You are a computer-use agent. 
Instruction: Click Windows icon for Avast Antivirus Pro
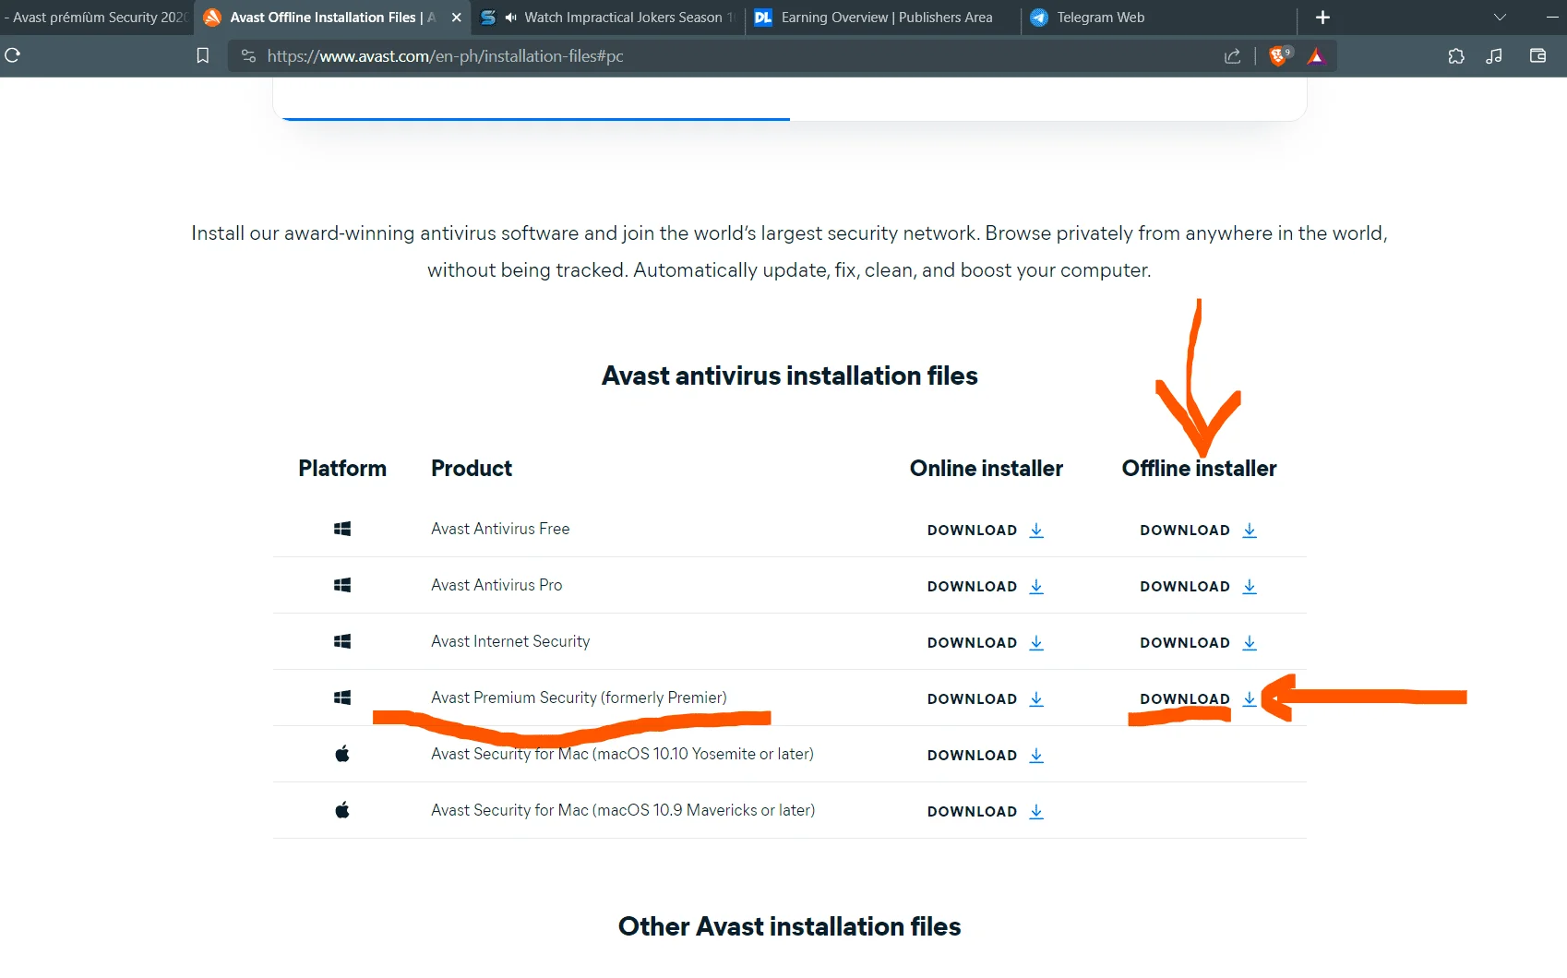[342, 585]
